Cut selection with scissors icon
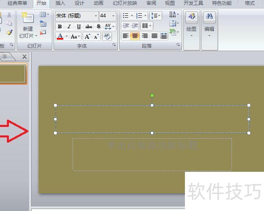Image resolution: width=264 pixels, height=211 pixels. click(9, 15)
